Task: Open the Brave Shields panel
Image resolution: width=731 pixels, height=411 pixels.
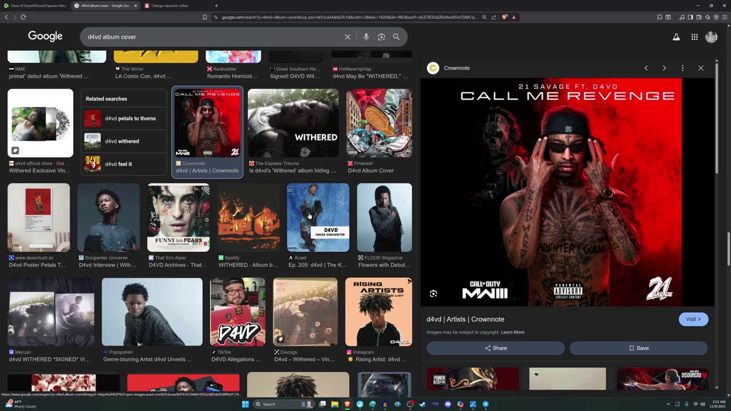Action: [505, 17]
